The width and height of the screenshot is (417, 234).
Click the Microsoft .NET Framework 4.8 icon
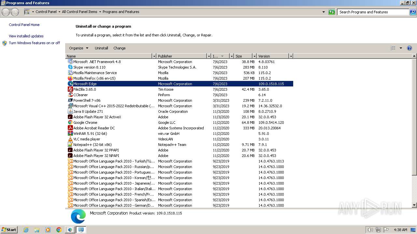(x=70, y=62)
